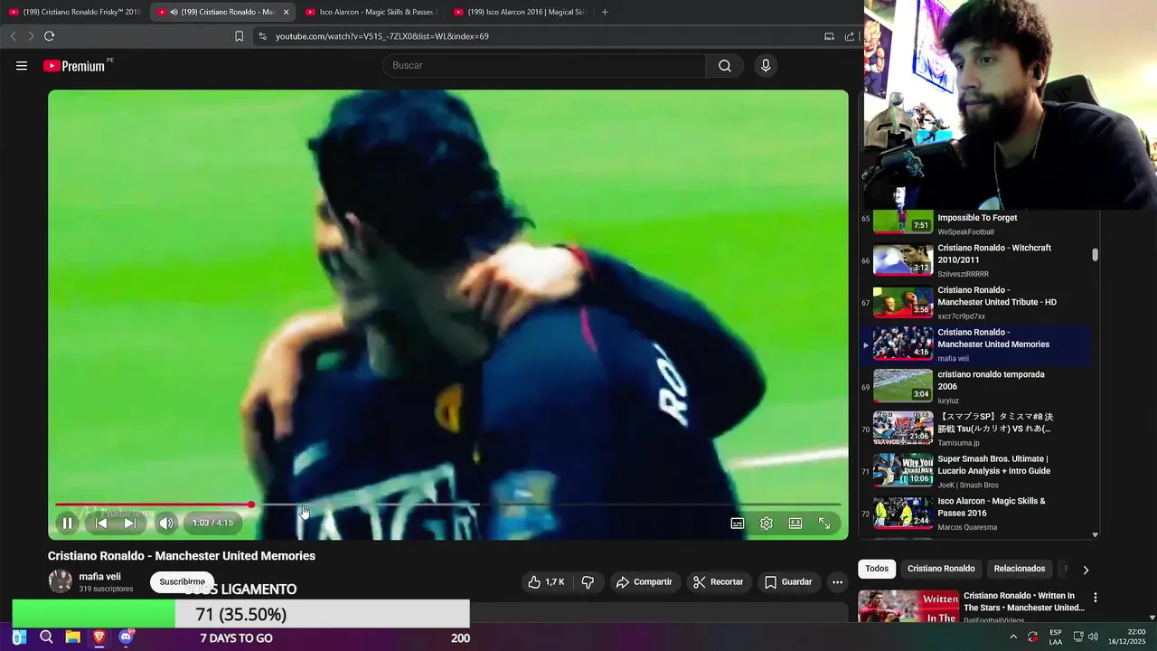The height and width of the screenshot is (651, 1157).
Task: Skip to previous video in playlist
Action: (x=101, y=523)
